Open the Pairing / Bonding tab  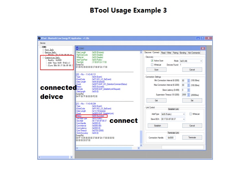[x=179, y=53]
